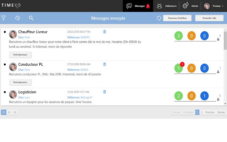This screenshot has width=227, height=142.
Task: Delete the Chauffeur Livreur message via trash icon
Action: point(105,32)
